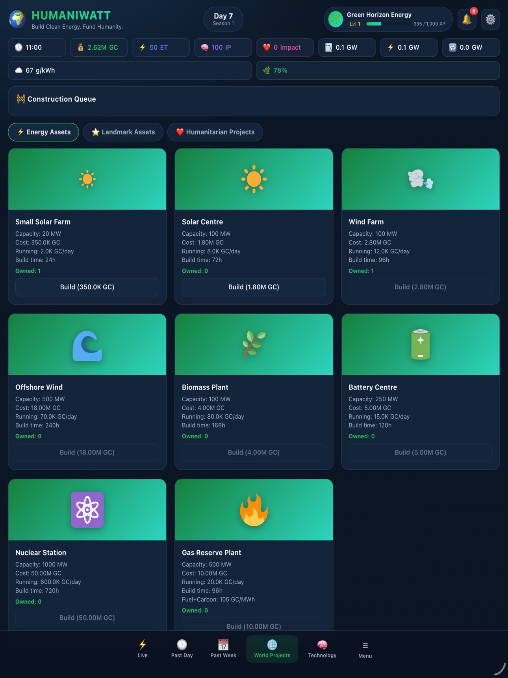
Task: Click the Gas Reserve Plant flame icon
Action: click(x=254, y=510)
